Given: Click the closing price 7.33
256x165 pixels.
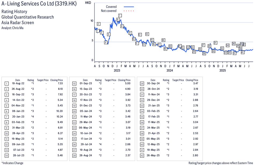Looking at the screenshot, I should point(60,83).
